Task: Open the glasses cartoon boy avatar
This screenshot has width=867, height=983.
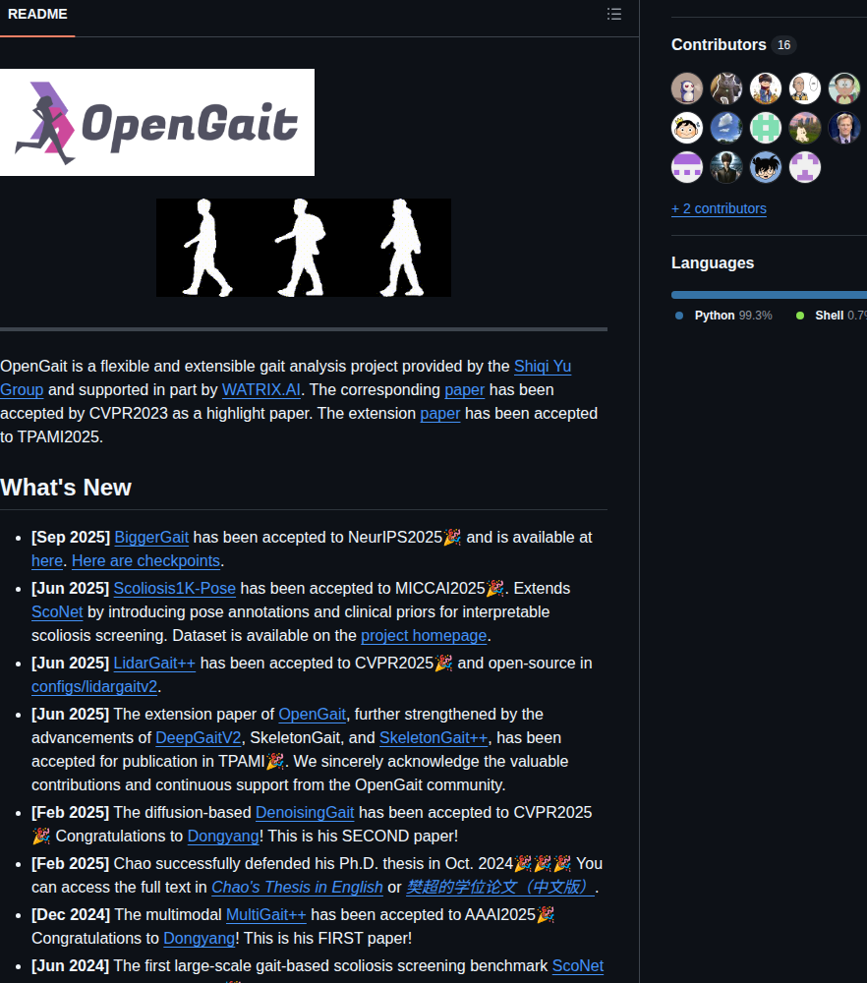Action: [843, 88]
